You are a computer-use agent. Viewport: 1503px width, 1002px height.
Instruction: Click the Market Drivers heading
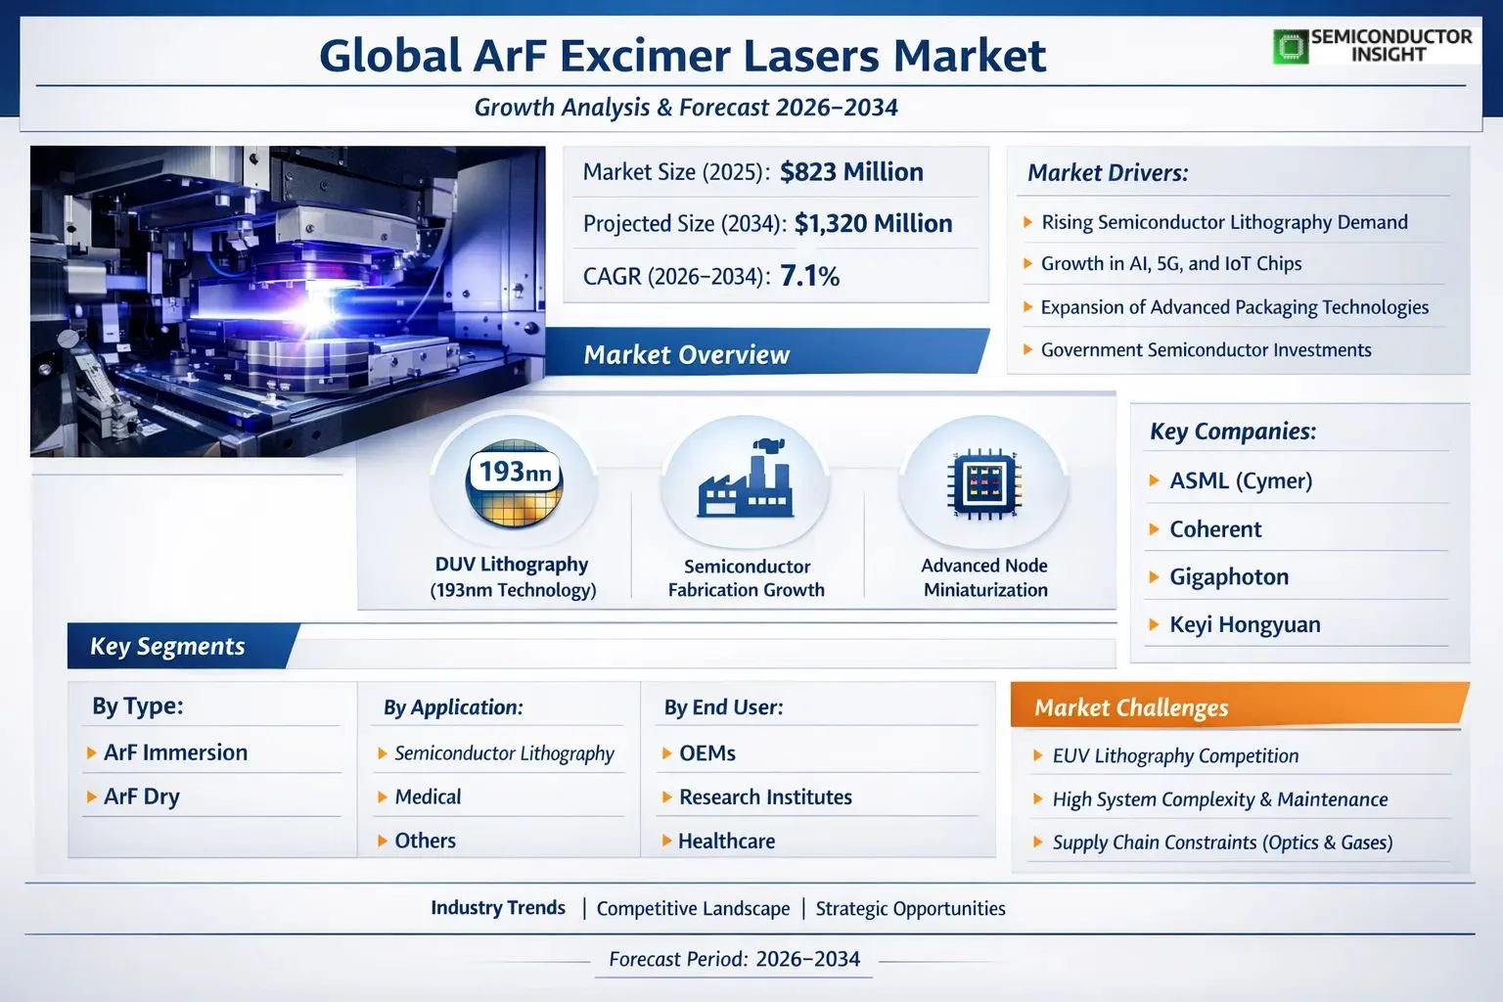pyautogui.click(x=1108, y=173)
